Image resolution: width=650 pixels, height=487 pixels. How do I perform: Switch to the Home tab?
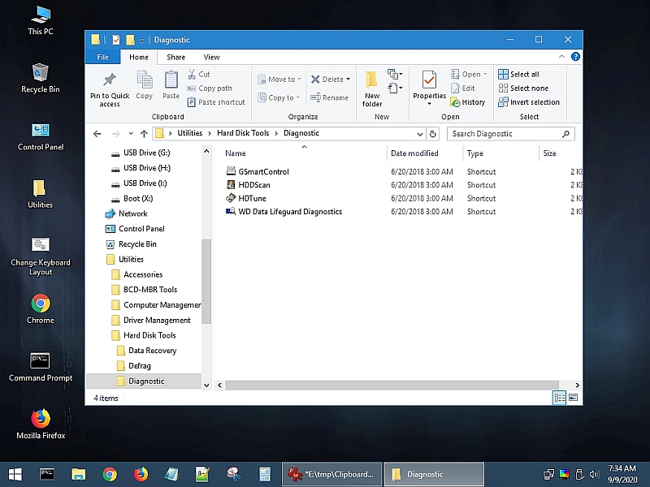pyautogui.click(x=139, y=57)
